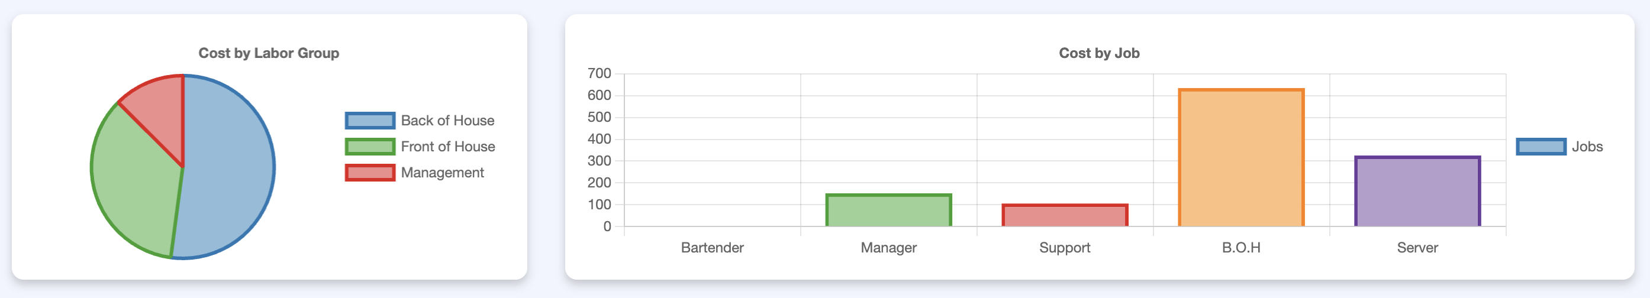Click the purple Server bar

click(x=1417, y=191)
